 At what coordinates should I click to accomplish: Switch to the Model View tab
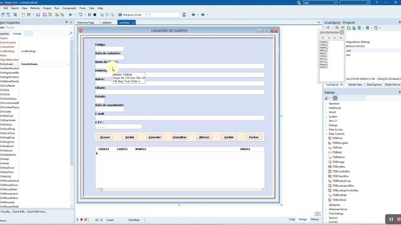355,85
